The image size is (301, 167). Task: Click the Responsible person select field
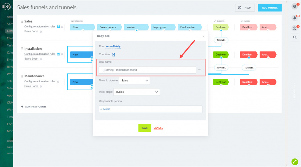point(150,109)
